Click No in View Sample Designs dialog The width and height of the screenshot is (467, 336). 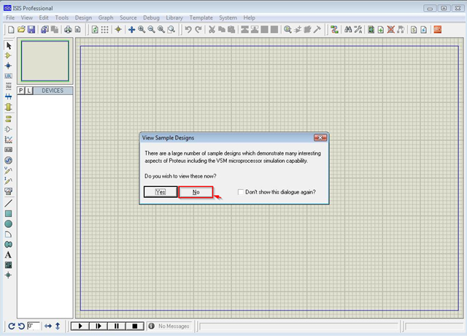pos(196,192)
